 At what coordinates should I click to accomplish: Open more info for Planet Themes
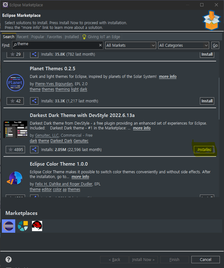168,77
